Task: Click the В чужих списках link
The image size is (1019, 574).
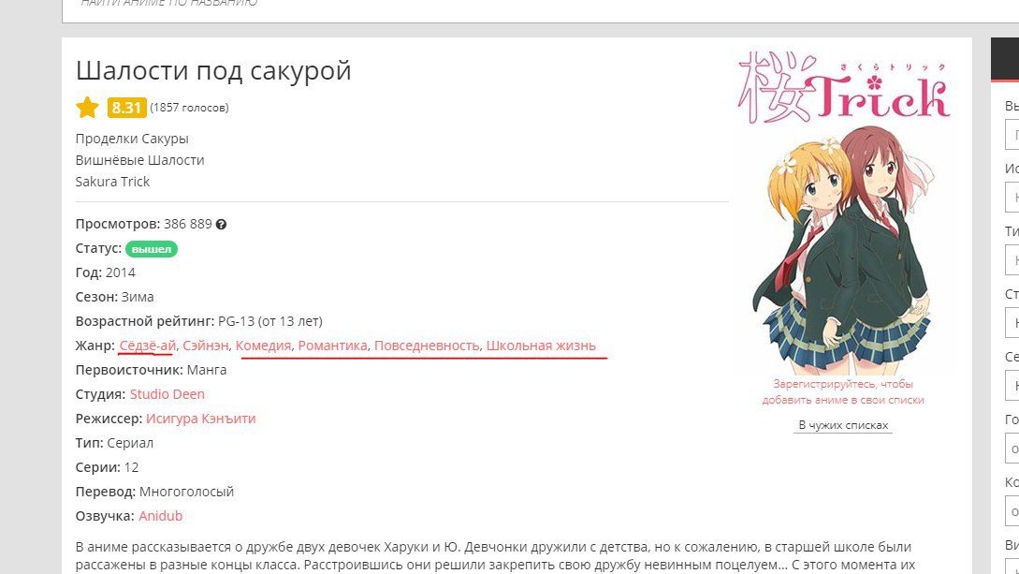Action: tap(843, 425)
